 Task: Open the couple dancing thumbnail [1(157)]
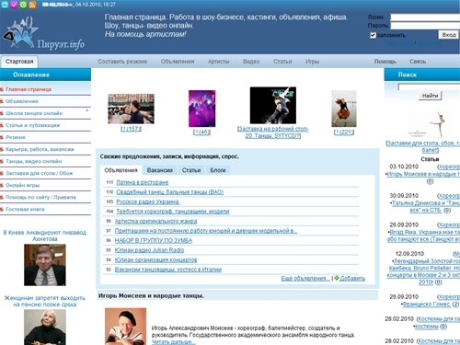click(131, 109)
